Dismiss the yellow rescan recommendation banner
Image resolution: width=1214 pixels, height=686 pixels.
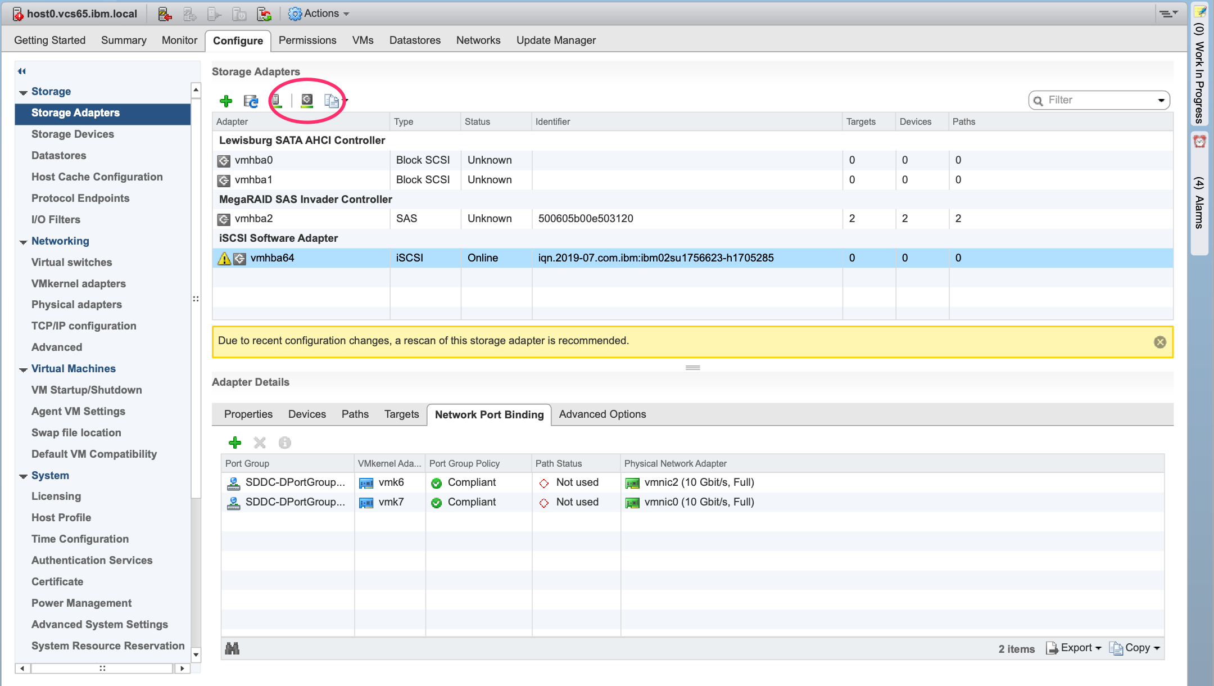coord(1160,342)
